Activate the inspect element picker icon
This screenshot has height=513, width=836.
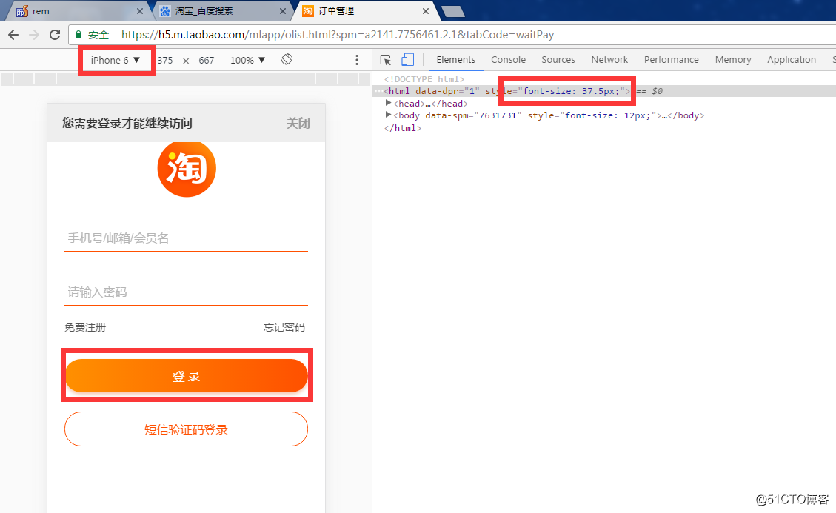(386, 60)
